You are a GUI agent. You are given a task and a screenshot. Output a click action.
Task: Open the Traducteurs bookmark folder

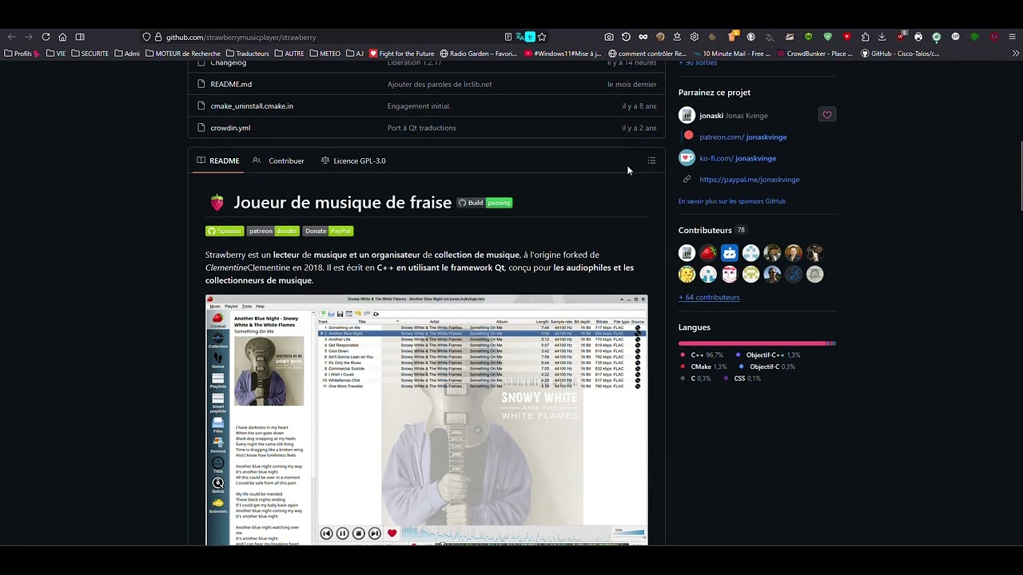pyautogui.click(x=247, y=54)
